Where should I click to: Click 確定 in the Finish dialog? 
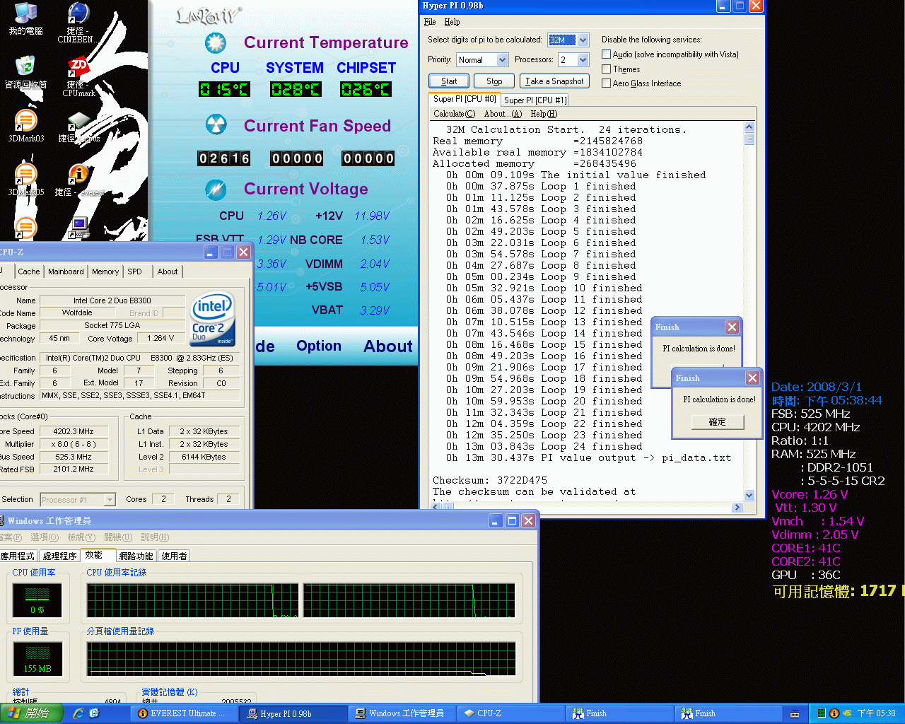pos(718,422)
